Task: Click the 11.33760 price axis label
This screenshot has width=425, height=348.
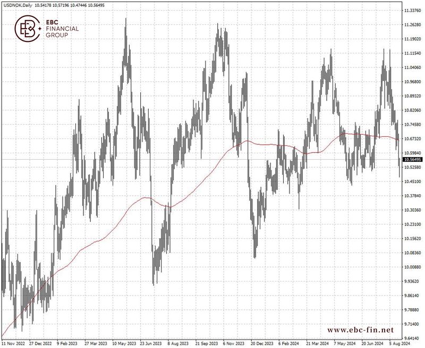Action: (412, 10)
